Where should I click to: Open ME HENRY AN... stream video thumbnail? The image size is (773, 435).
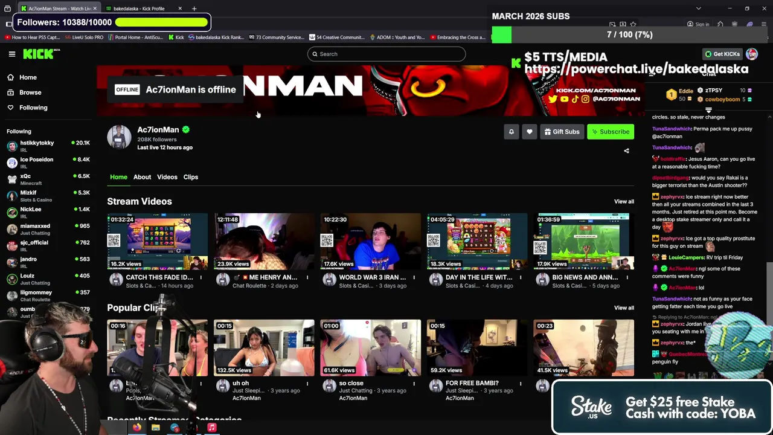pos(264,241)
